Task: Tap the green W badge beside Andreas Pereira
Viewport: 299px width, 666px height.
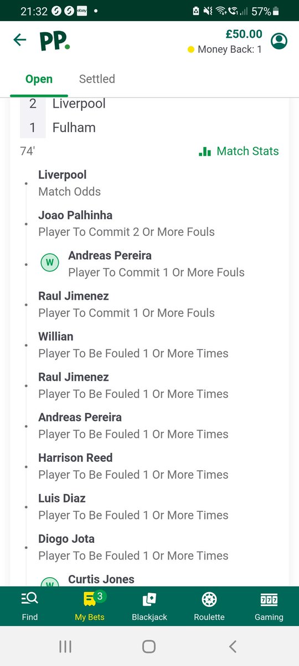Action: (50, 263)
